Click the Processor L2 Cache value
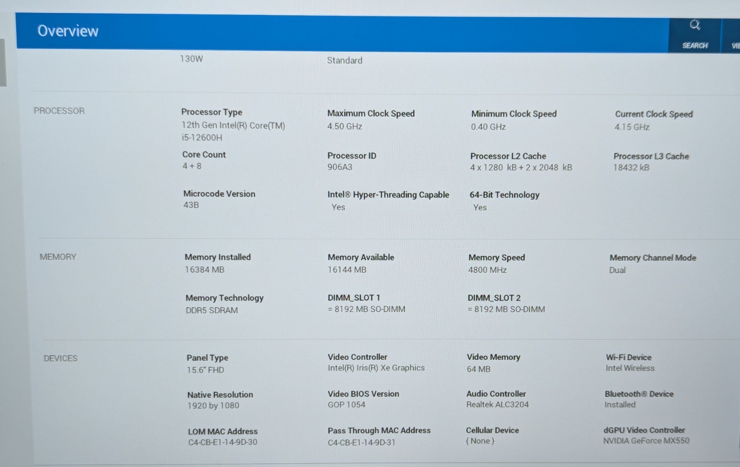 pyautogui.click(x=521, y=167)
